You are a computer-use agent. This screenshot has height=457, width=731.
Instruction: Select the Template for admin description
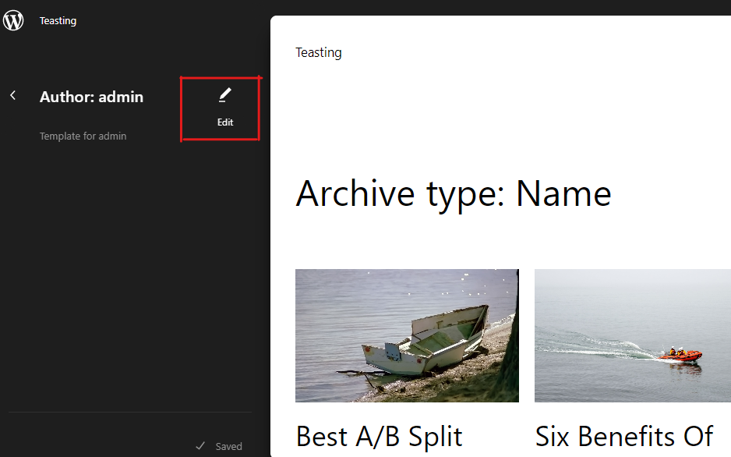click(x=83, y=136)
